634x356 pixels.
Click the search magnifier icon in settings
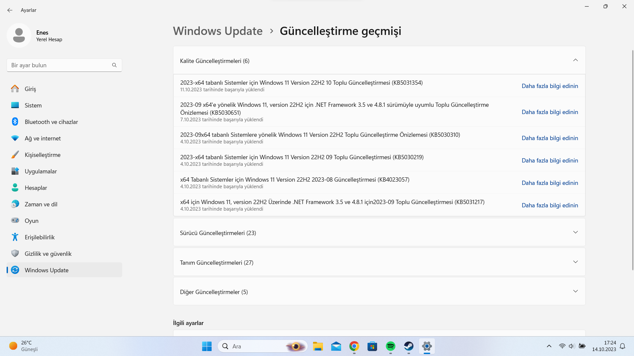pyautogui.click(x=114, y=65)
